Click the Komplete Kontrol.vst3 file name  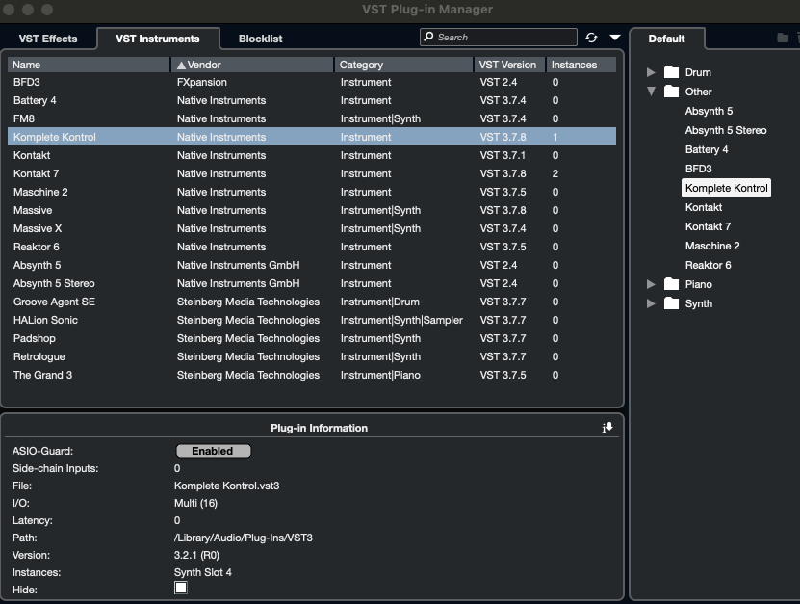[226, 486]
